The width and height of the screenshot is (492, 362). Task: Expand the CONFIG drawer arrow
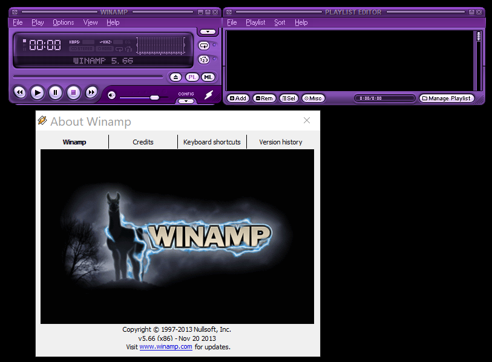click(186, 102)
